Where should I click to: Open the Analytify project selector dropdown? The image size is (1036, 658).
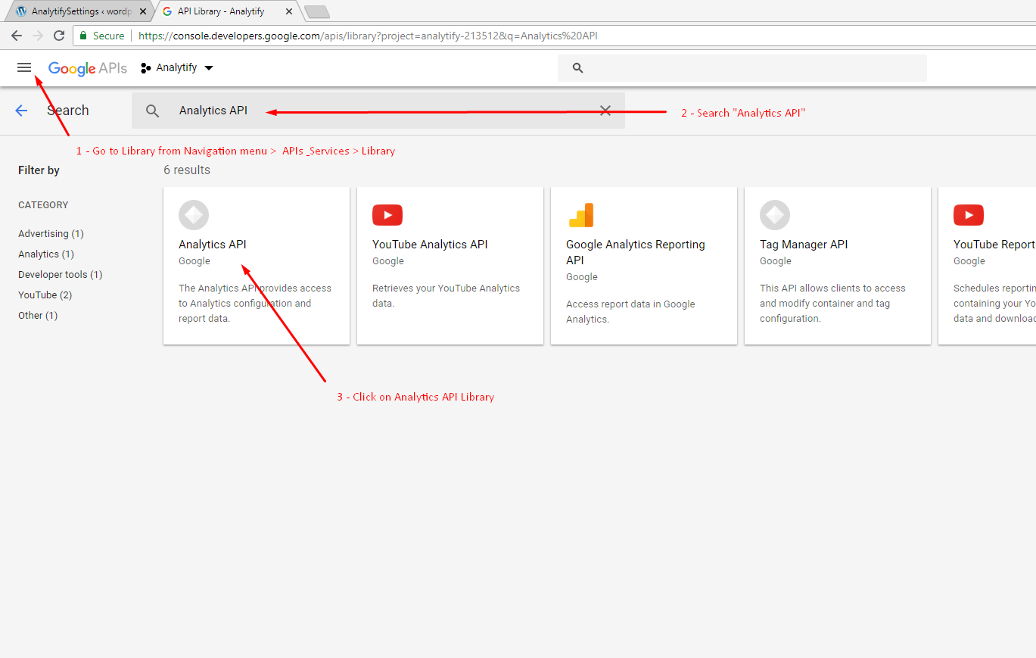[177, 68]
